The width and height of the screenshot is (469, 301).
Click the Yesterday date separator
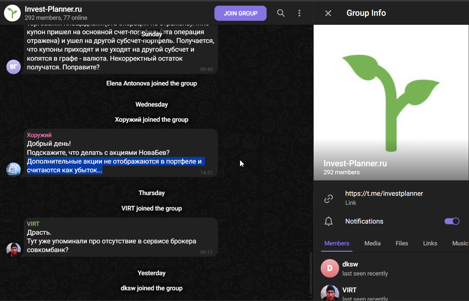[152, 273]
